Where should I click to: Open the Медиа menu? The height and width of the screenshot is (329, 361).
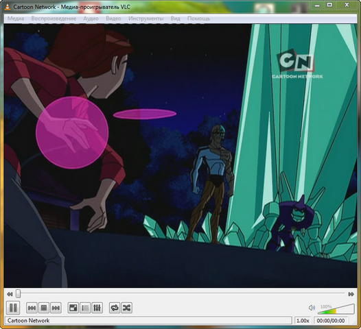(x=16, y=19)
